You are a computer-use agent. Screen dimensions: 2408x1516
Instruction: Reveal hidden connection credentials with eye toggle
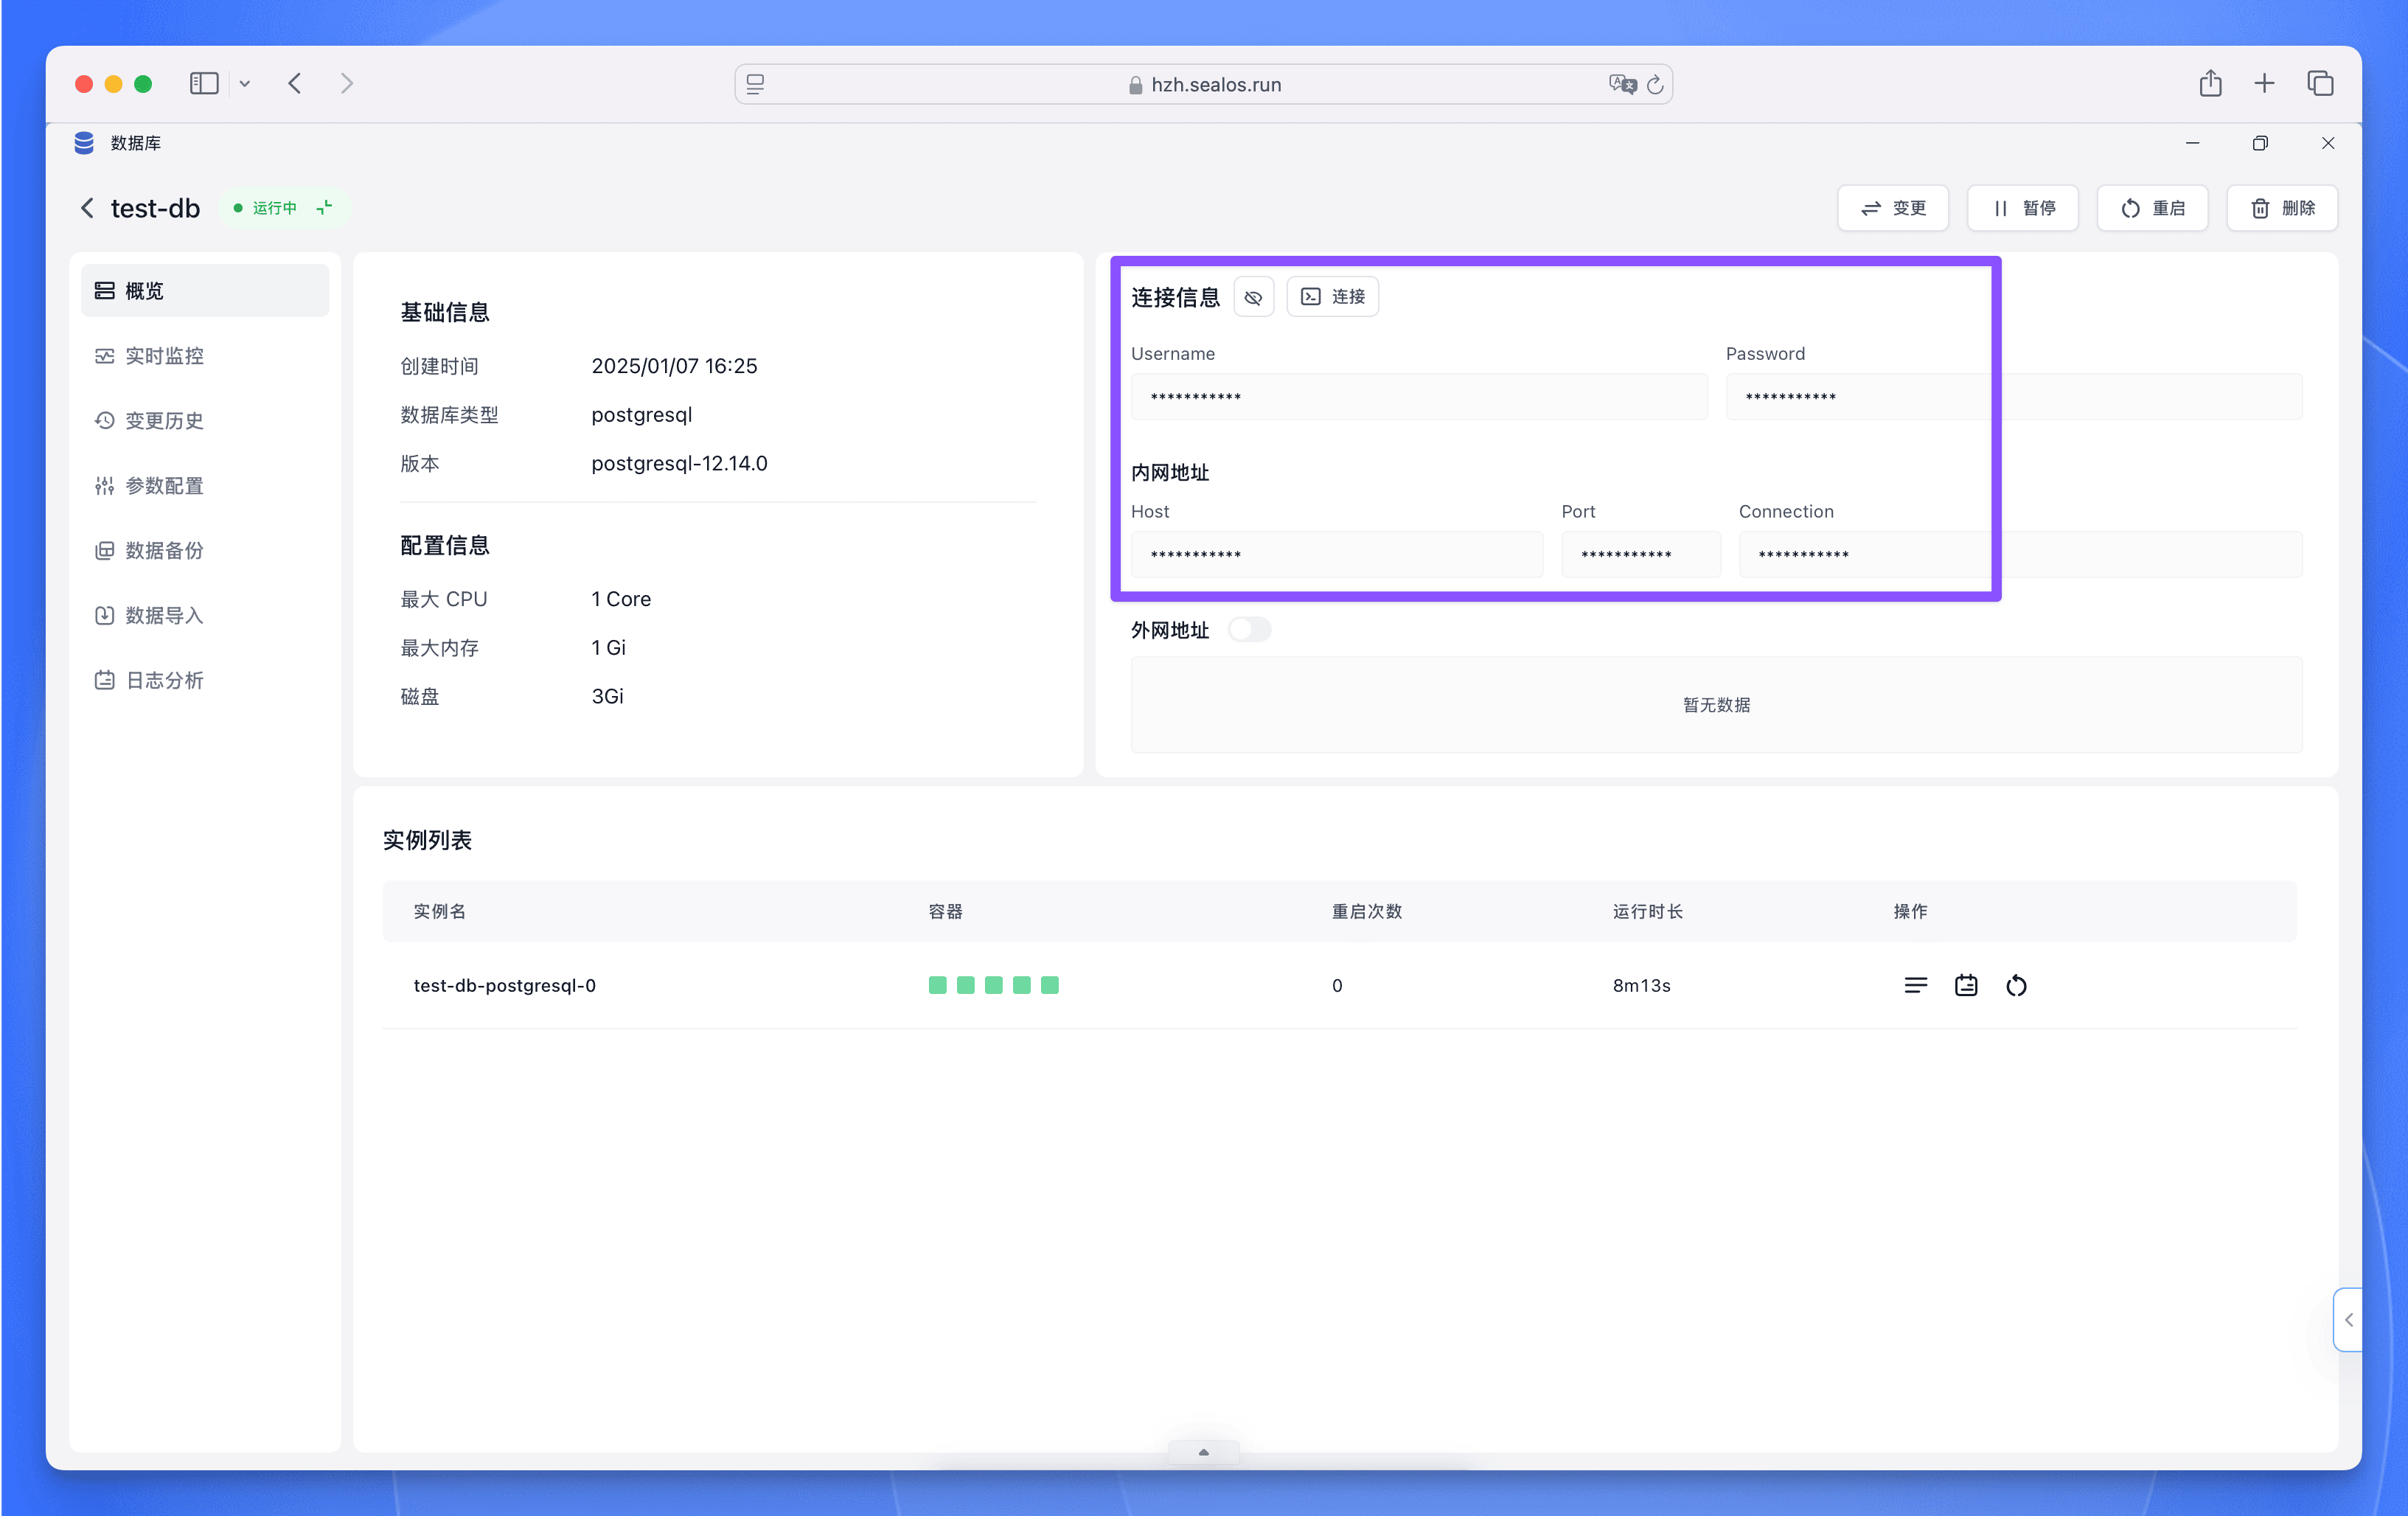[1253, 297]
